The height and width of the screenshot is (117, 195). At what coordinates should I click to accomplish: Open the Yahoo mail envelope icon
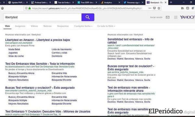pyautogui.click(x=167, y=17)
